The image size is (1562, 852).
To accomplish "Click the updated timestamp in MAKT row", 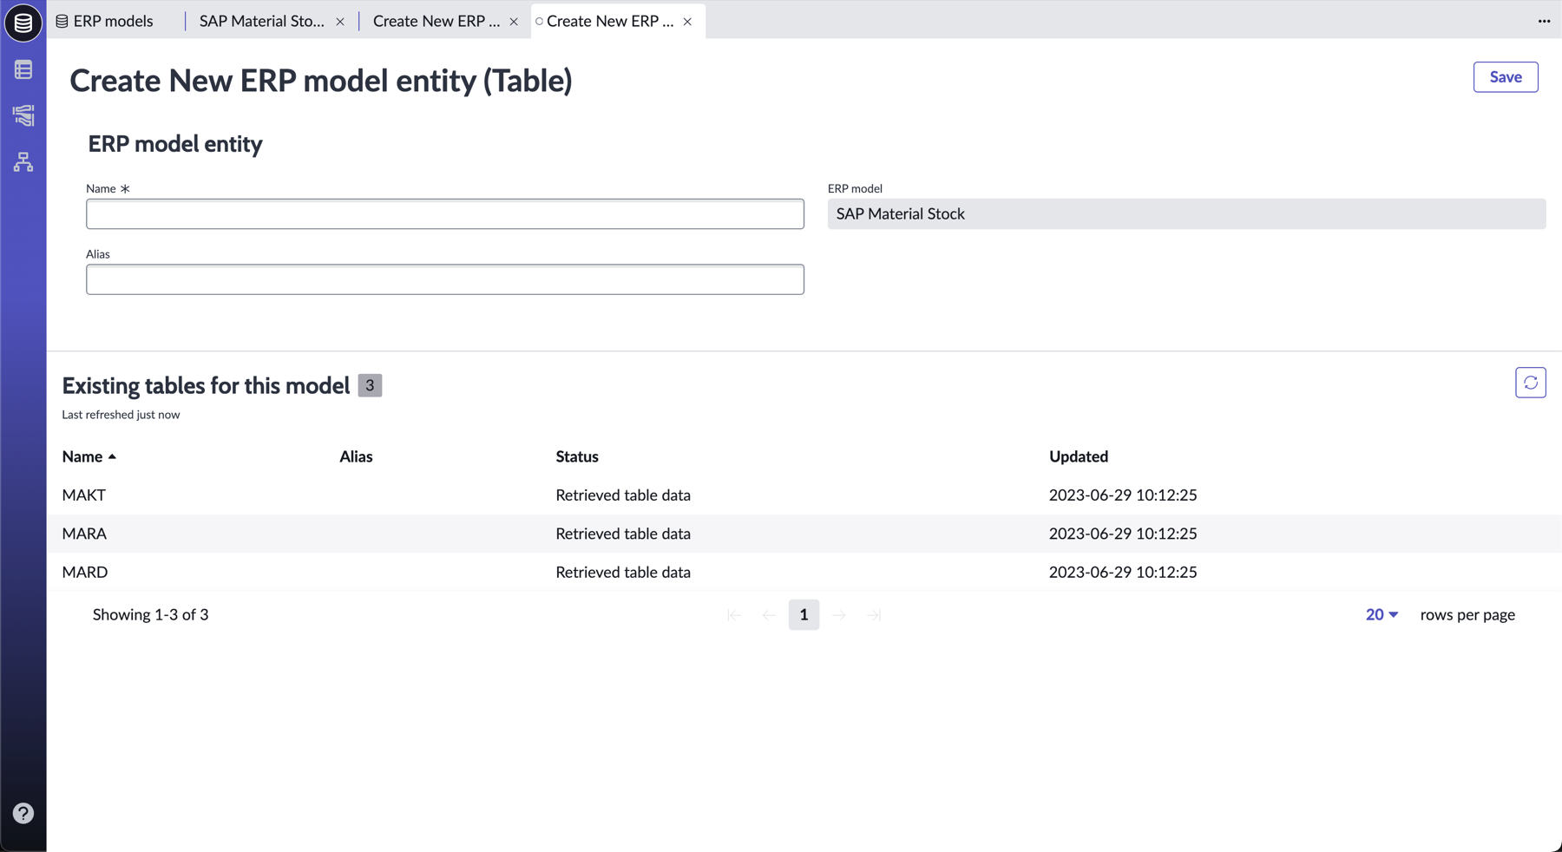I will (x=1123, y=495).
